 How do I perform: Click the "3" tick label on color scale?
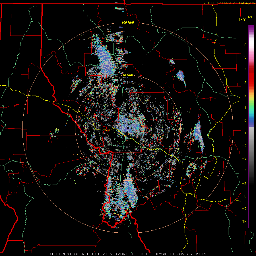coord(245,82)
